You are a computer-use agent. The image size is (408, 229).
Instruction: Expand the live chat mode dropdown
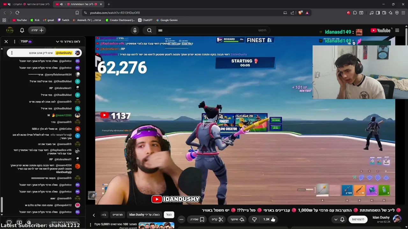pyautogui.click(x=68, y=41)
